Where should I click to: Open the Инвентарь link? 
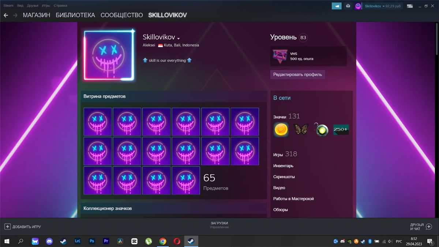pyautogui.click(x=283, y=166)
